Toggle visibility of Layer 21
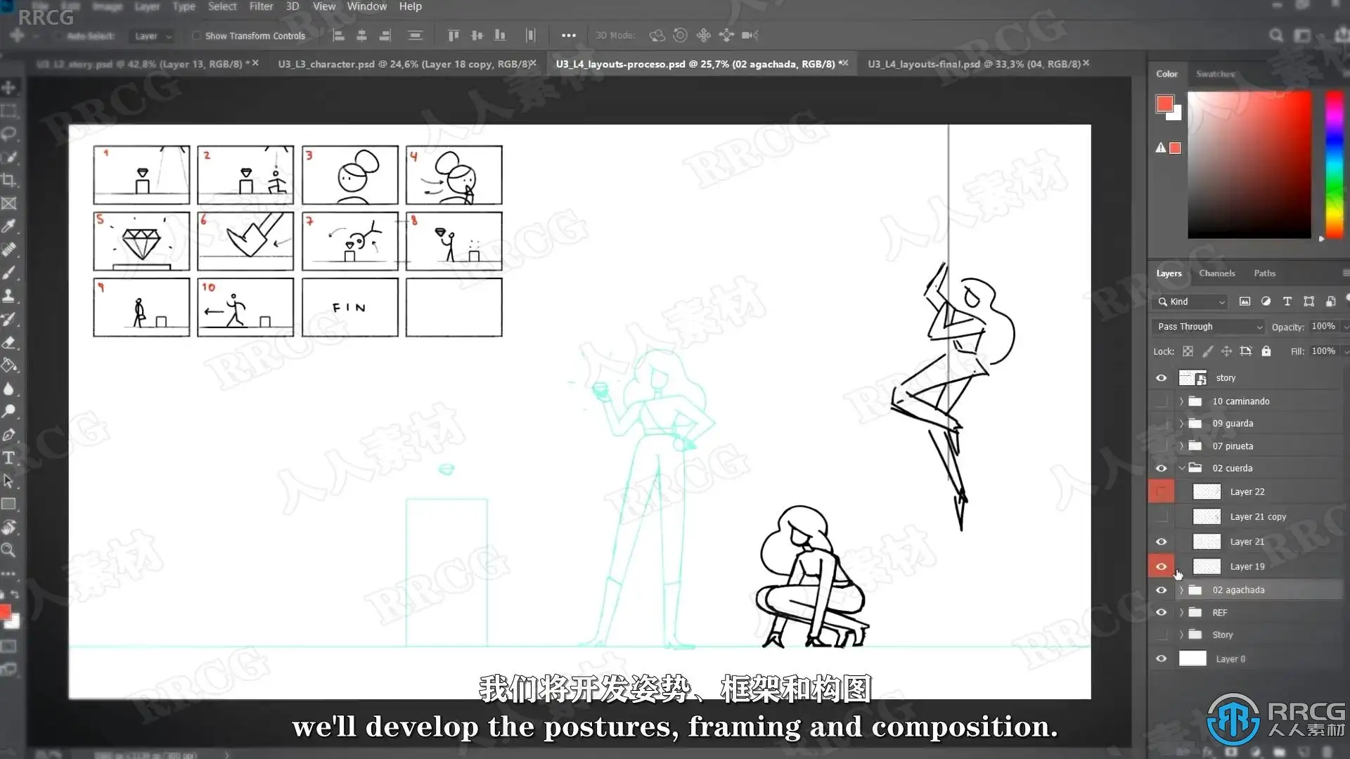The height and width of the screenshot is (759, 1350). (1161, 542)
